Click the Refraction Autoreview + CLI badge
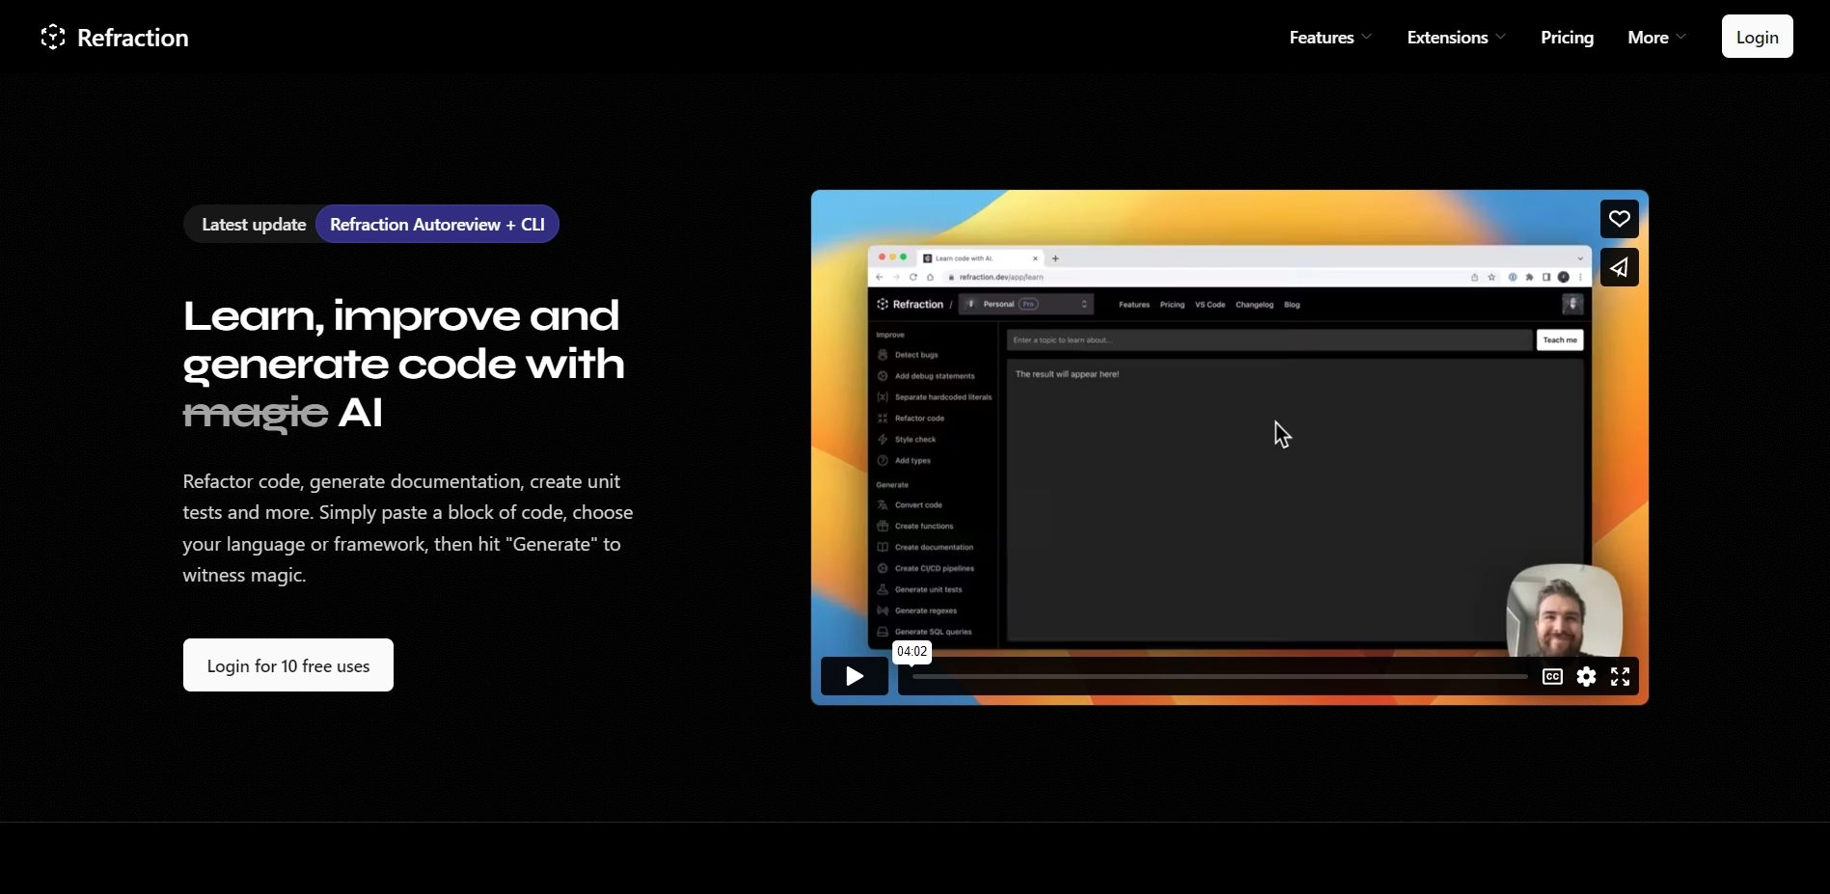The height and width of the screenshot is (894, 1830). click(437, 224)
